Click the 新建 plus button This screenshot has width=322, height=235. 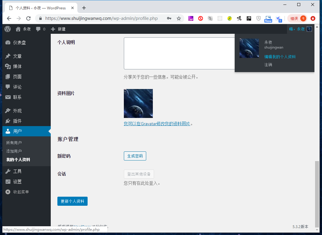58,29
